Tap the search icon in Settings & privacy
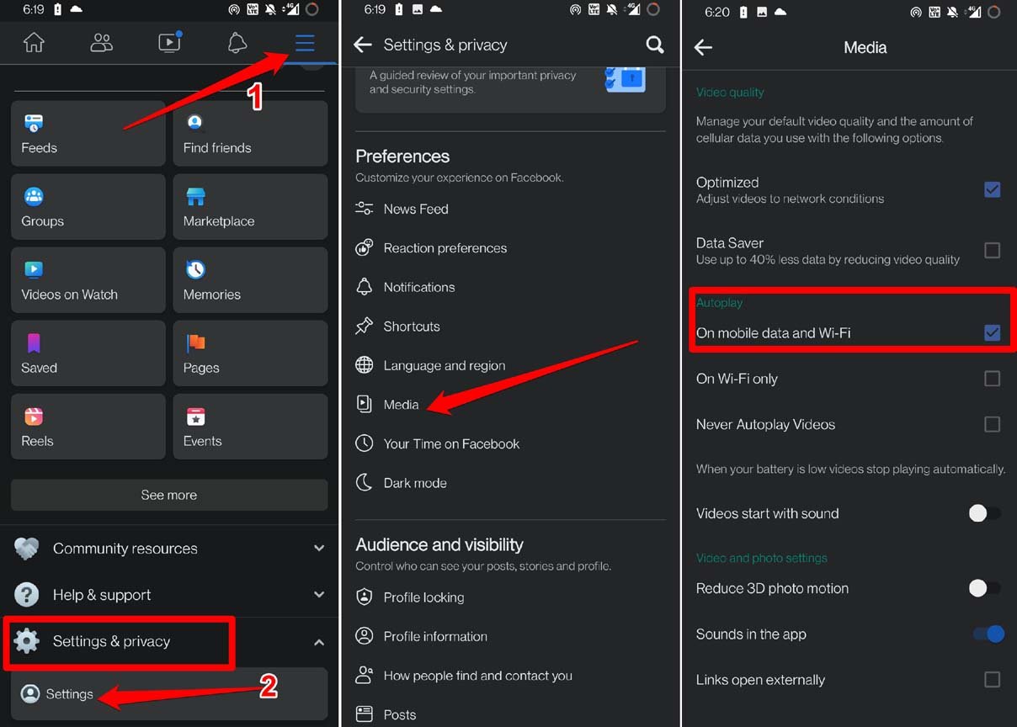The width and height of the screenshot is (1017, 727). pyautogui.click(x=654, y=45)
